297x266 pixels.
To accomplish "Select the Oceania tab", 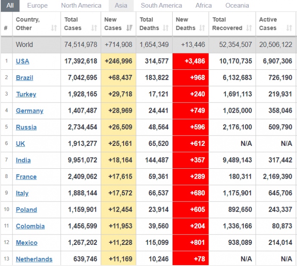I will click(237, 6).
